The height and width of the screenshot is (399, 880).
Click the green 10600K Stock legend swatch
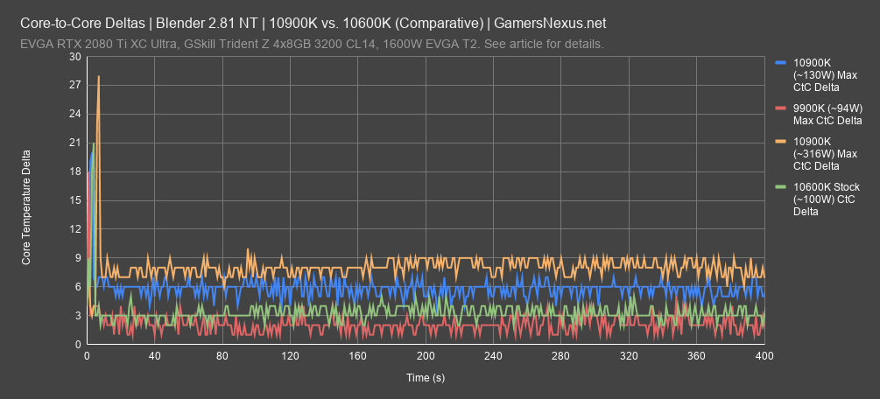coord(781,186)
